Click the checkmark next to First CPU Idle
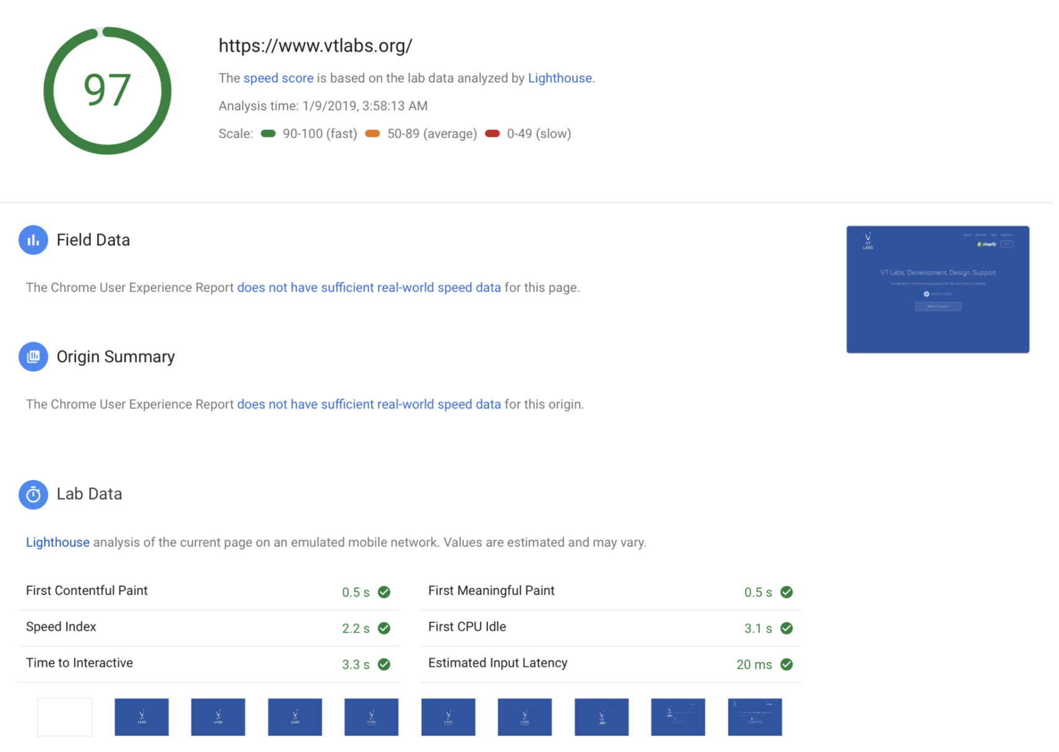Screen dimensions: 1059x752 786,628
